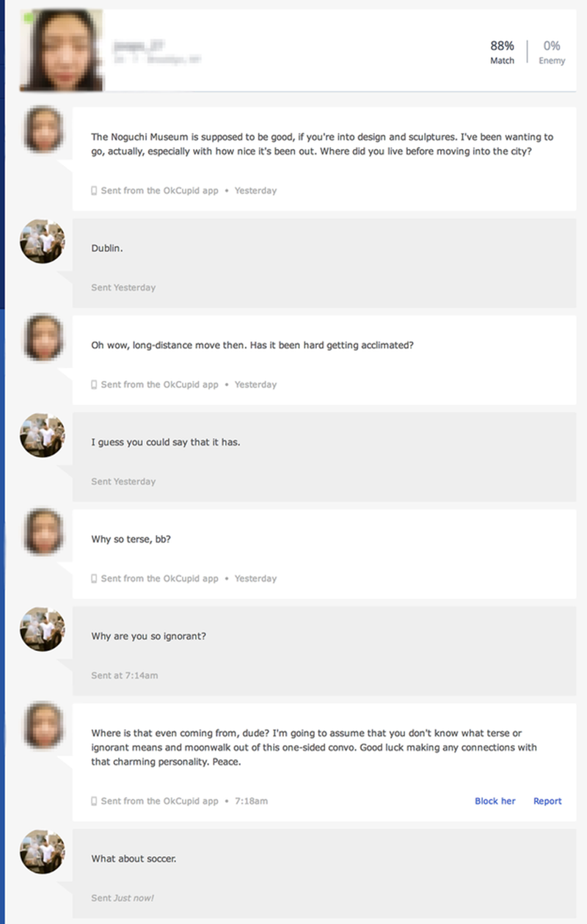Click the 'Sent at 7:14am' timestamp
587x924 pixels.
(x=125, y=675)
